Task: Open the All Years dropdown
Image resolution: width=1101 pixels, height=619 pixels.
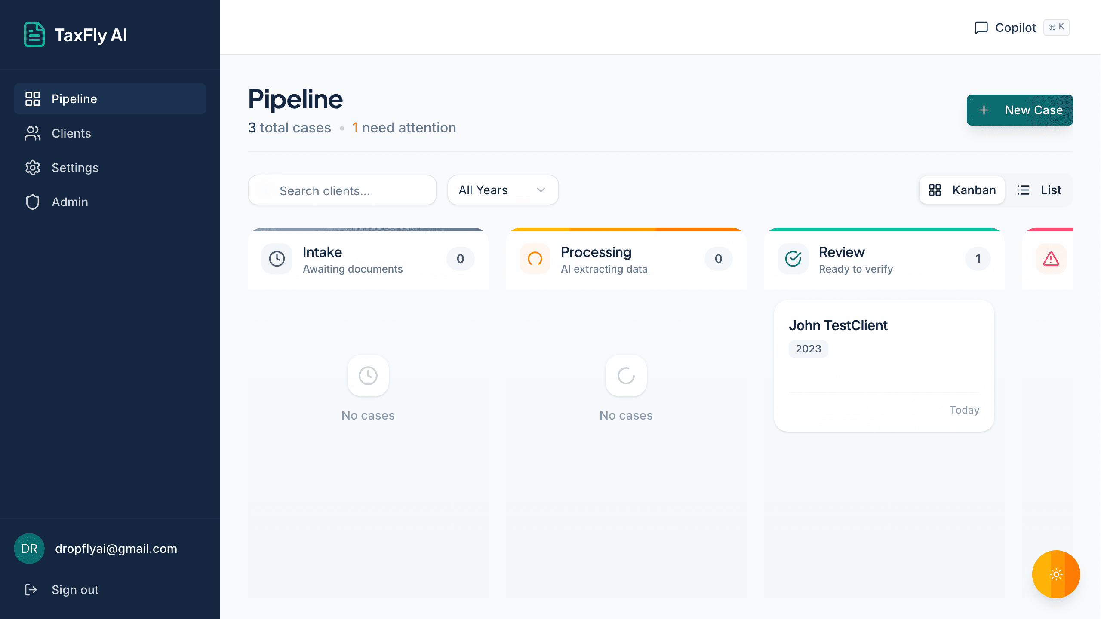Action: click(x=502, y=190)
